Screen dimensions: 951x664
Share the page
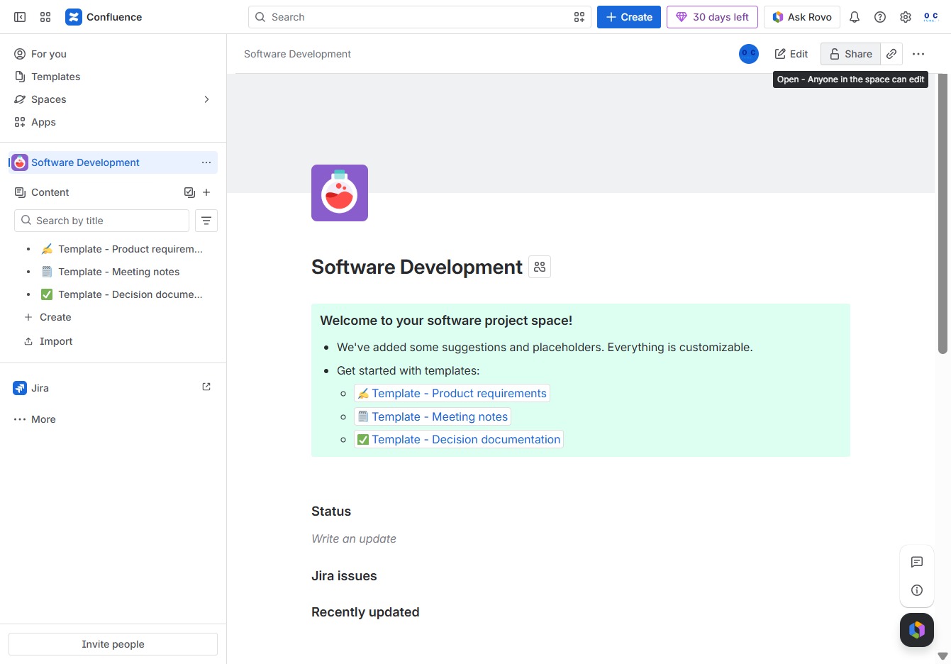[850, 54]
